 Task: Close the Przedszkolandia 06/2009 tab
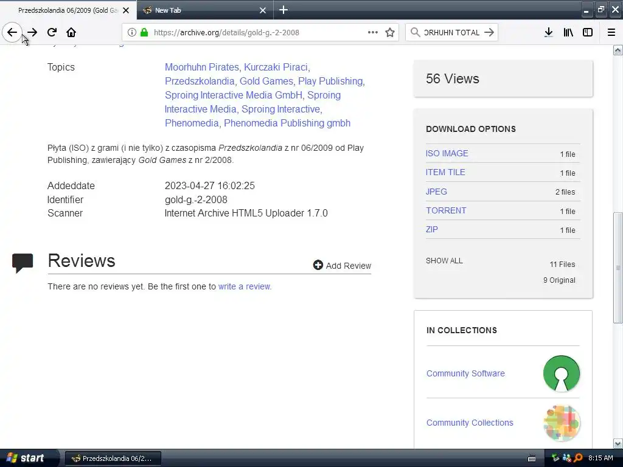coord(126,10)
